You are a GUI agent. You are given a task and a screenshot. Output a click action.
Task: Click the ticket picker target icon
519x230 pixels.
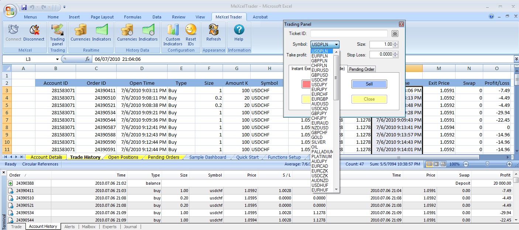(x=395, y=34)
